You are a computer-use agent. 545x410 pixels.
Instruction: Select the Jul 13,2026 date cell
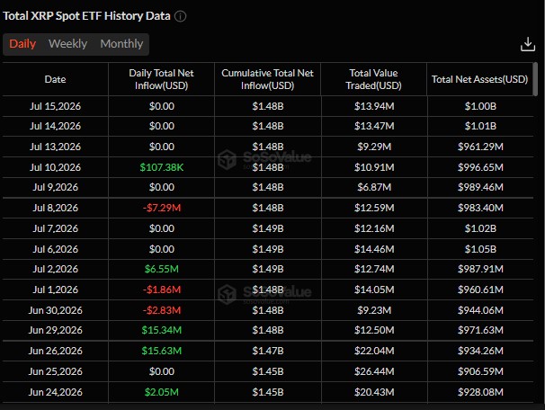click(x=55, y=147)
